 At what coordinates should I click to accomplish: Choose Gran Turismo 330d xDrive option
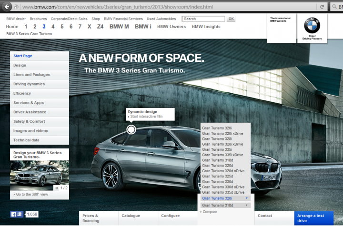(223, 187)
